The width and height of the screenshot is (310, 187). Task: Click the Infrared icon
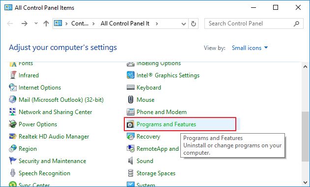coord(13,75)
